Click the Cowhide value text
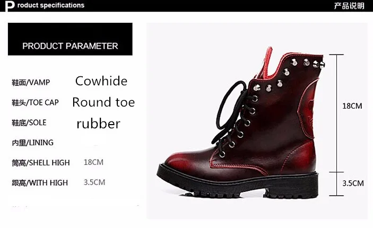 (101, 81)
